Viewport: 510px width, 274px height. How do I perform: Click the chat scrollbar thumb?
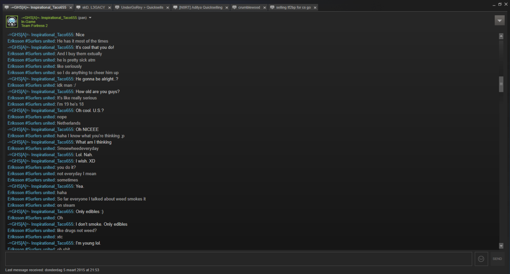pyautogui.click(x=501, y=84)
